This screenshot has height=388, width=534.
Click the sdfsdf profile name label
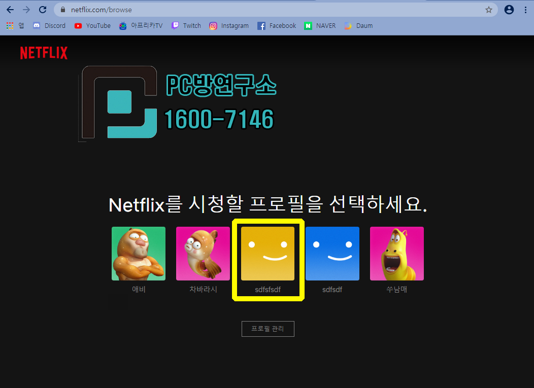tap(332, 290)
